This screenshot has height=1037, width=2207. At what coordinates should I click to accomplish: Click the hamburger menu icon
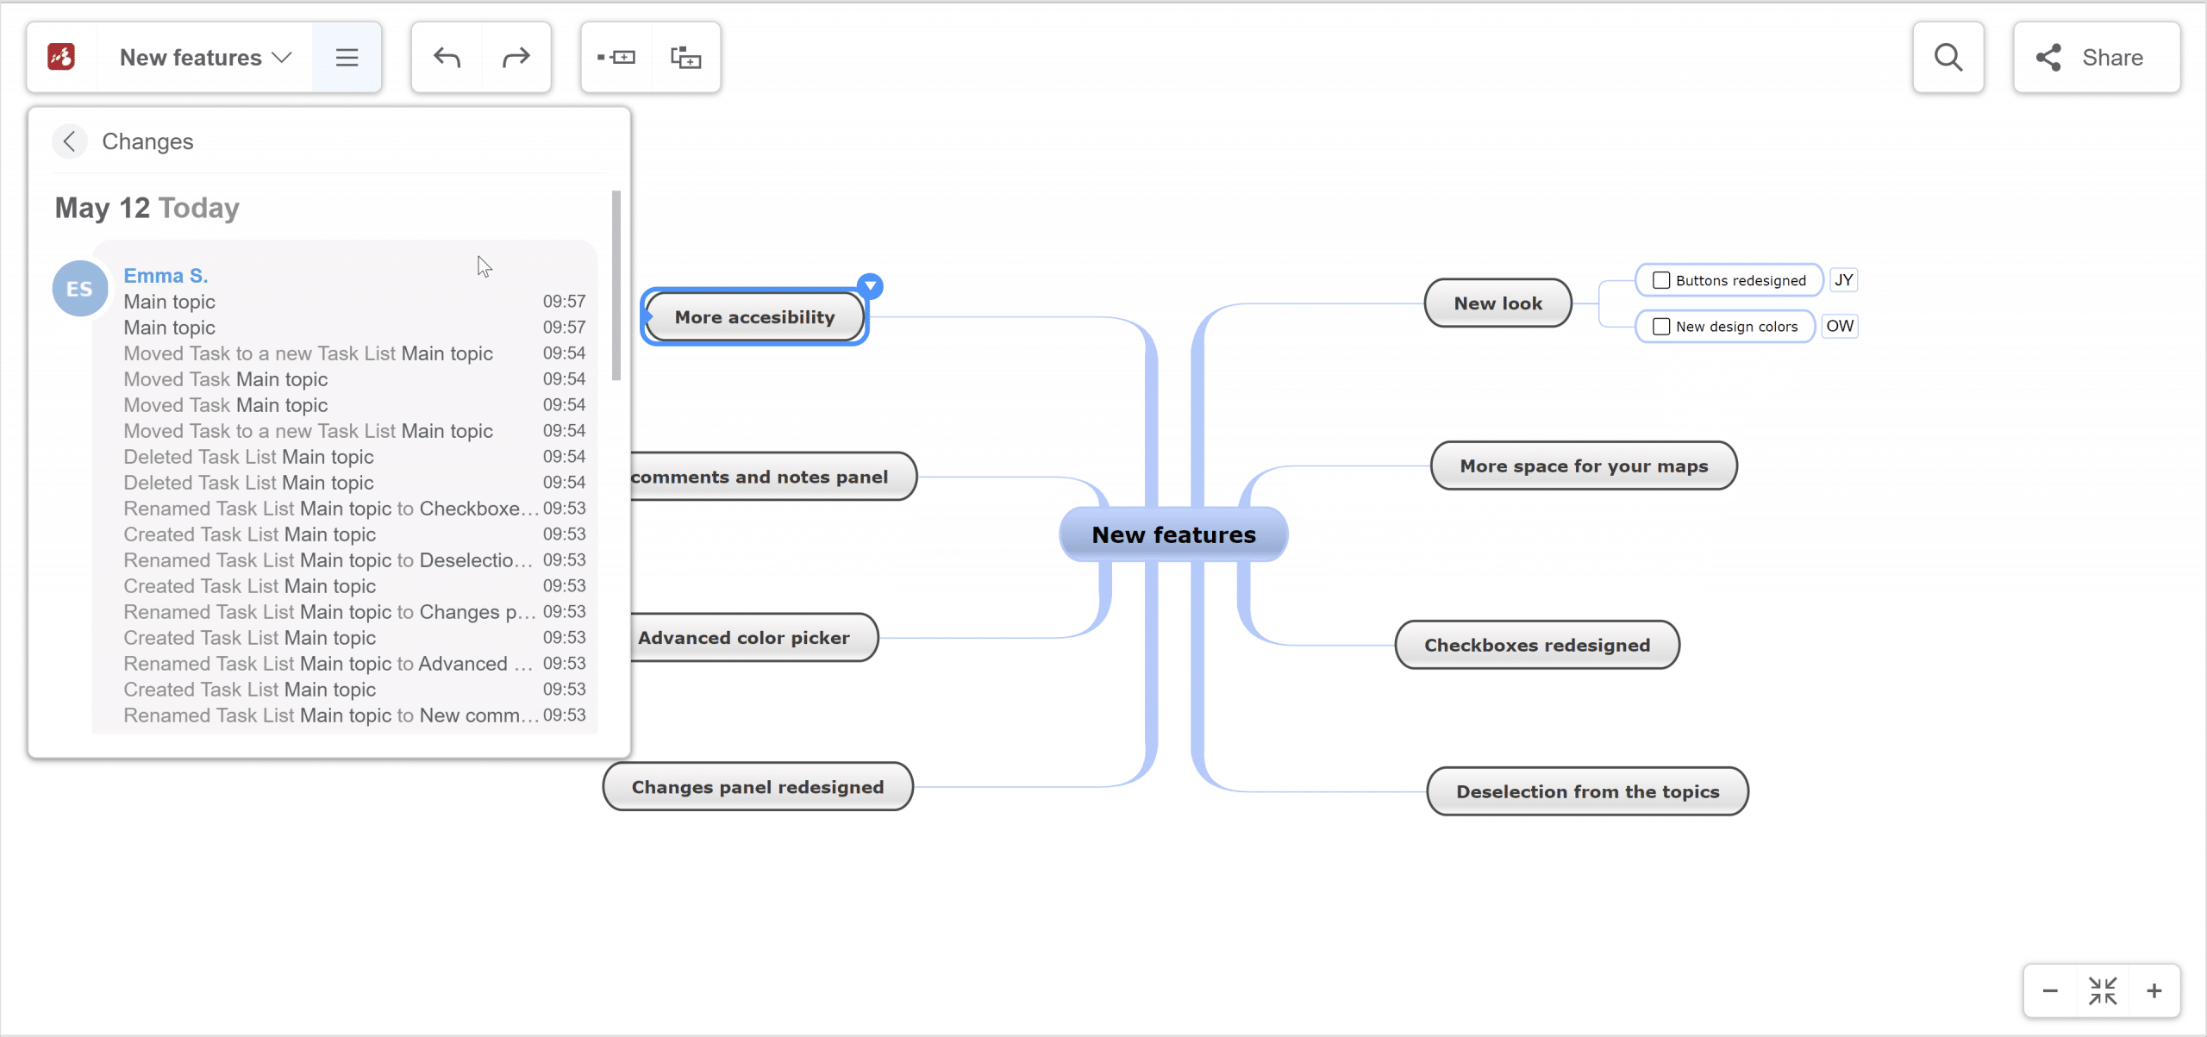coord(347,56)
